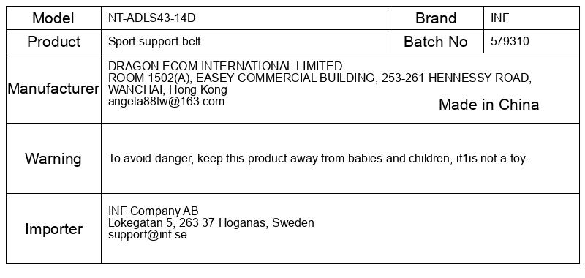Select the INF brand value
This screenshot has width=585, height=278.
[x=499, y=18]
